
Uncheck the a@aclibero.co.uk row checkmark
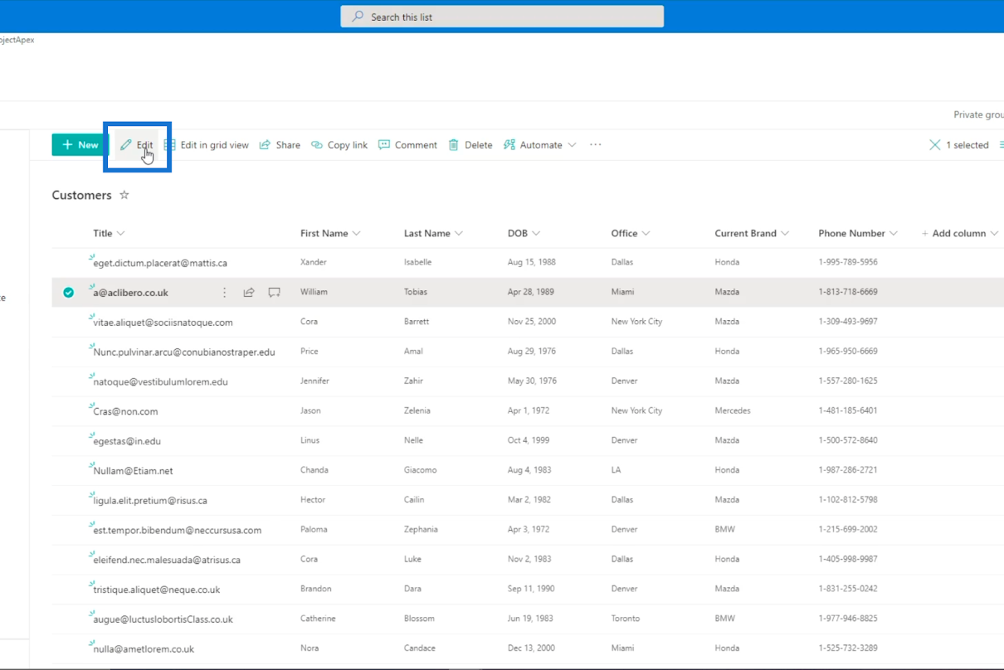69,292
